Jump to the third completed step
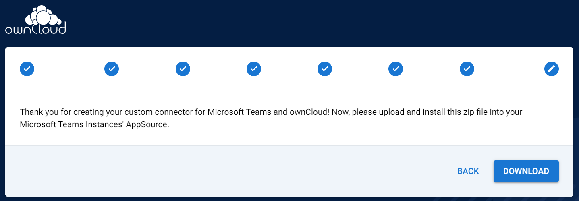The image size is (579, 201). (x=183, y=69)
